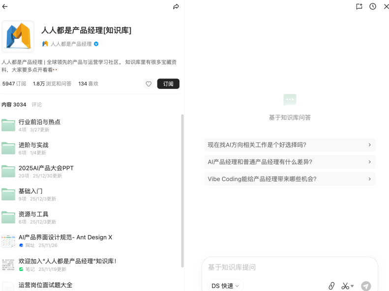Expand the scissors tool dropdown arrow
389x291 pixels.
point(352,286)
